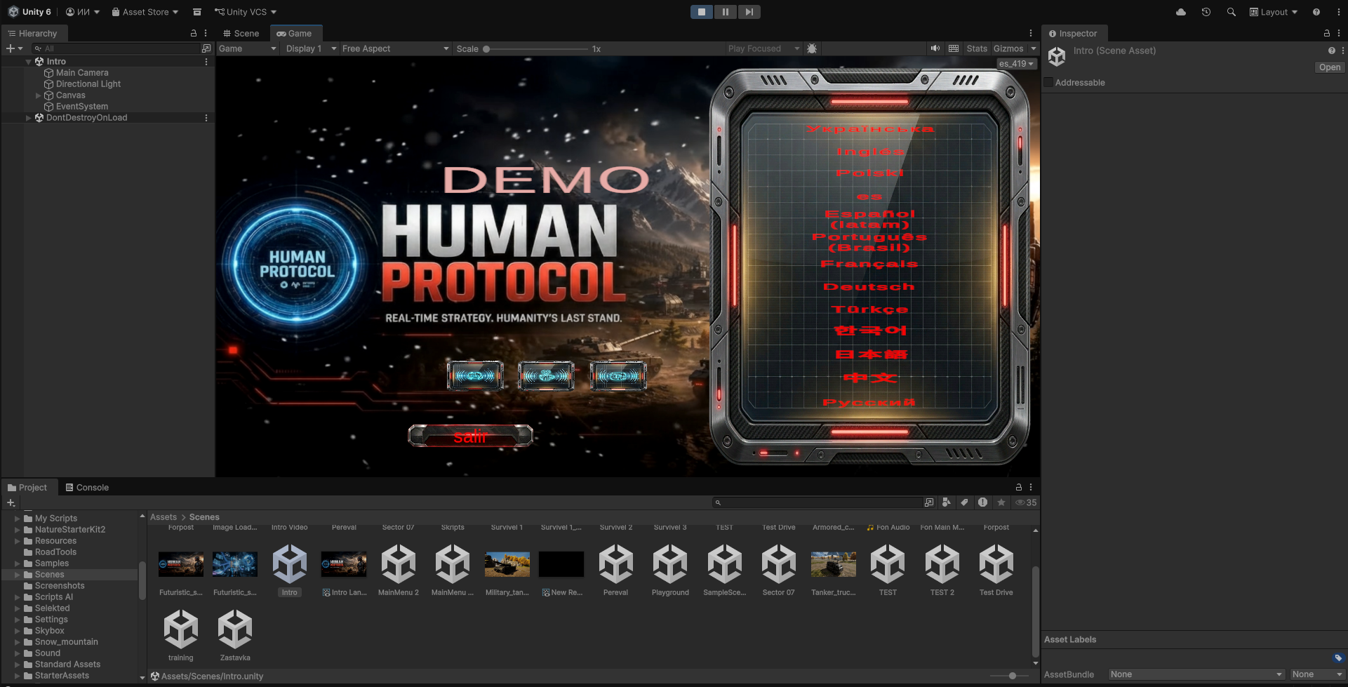Image resolution: width=1348 pixels, height=687 pixels.
Task: Select Main Camera in Hierarchy
Action: tap(82, 73)
